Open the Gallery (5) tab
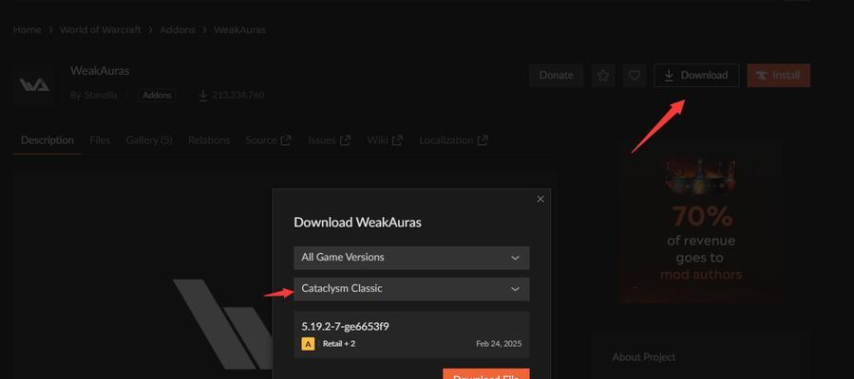854x379 pixels. coord(149,140)
